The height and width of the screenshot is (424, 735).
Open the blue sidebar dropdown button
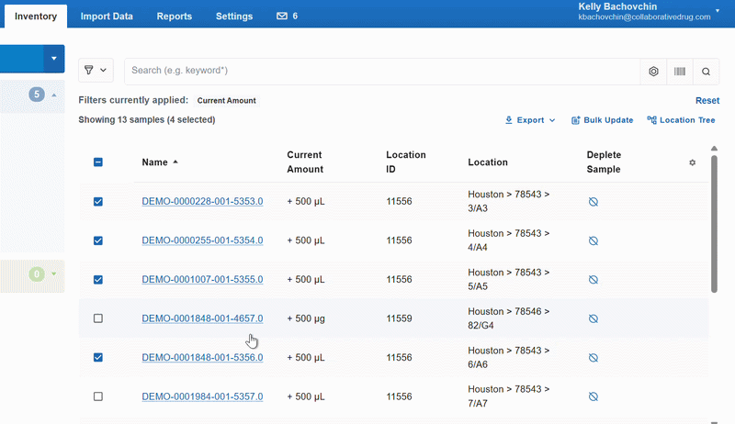(54, 59)
